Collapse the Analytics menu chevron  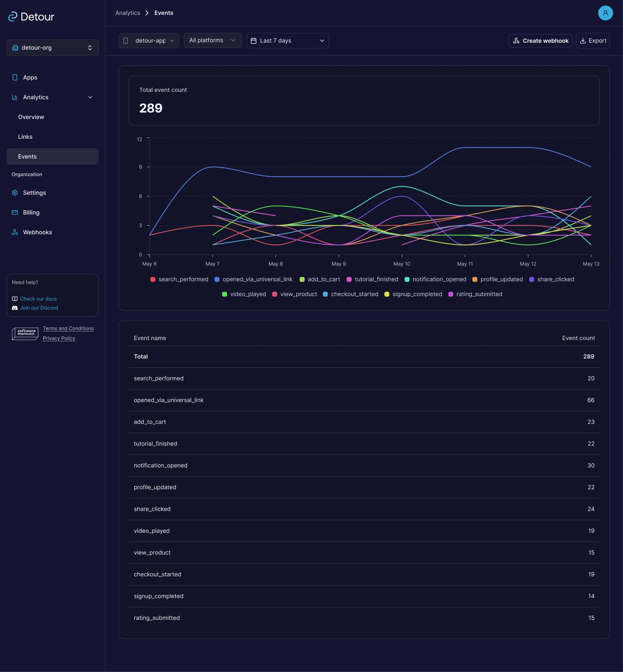pyautogui.click(x=90, y=97)
